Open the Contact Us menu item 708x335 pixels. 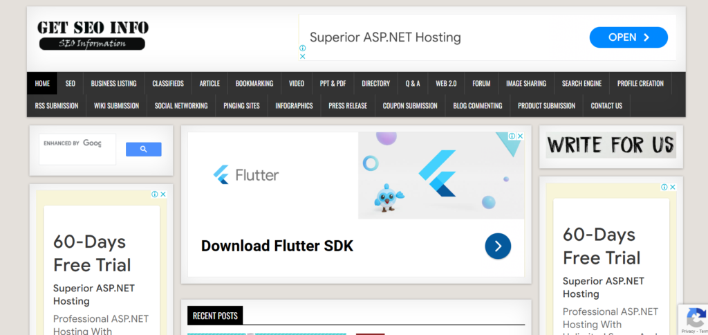coord(606,106)
